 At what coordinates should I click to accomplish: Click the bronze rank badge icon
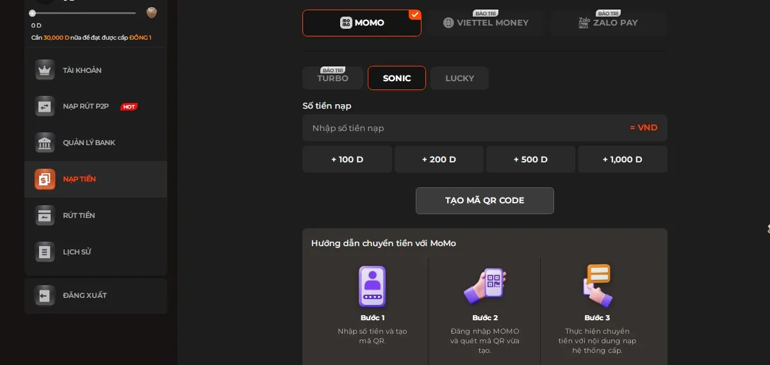coord(152,13)
